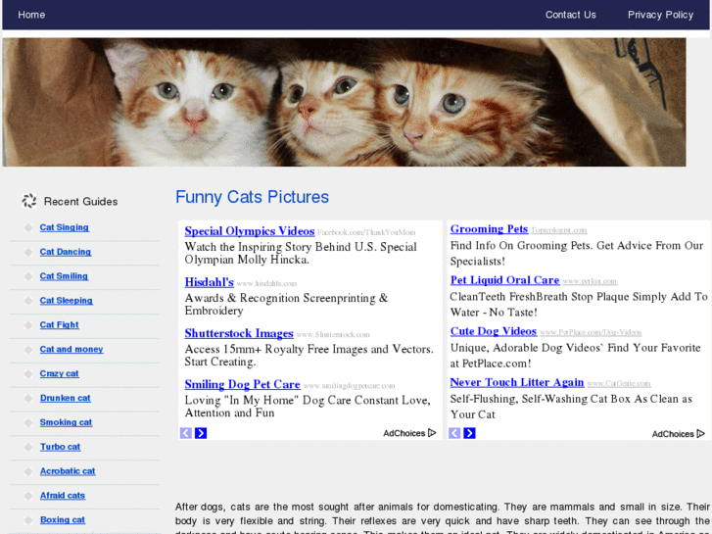Click the Never Touch Litter Again ad
This screenshot has height=534, width=712.
tap(516, 382)
